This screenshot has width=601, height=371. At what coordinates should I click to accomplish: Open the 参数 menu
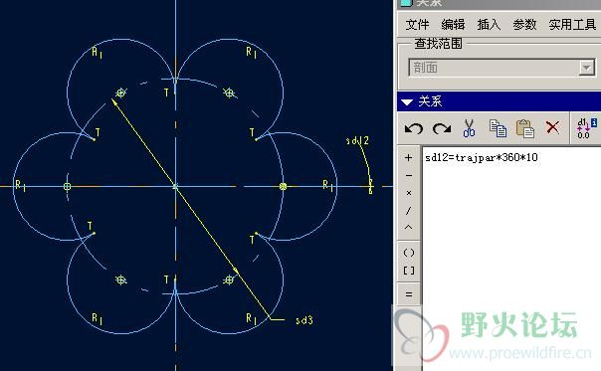[x=524, y=25]
